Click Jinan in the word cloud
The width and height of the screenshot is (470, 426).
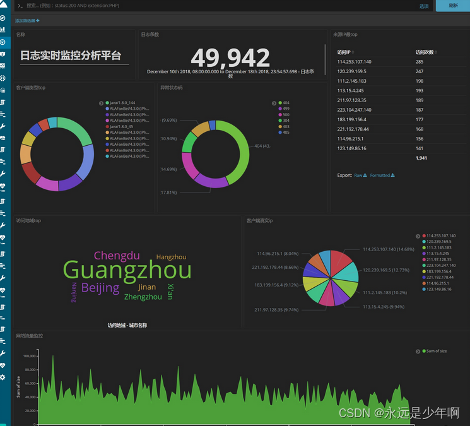pos(147,287)
